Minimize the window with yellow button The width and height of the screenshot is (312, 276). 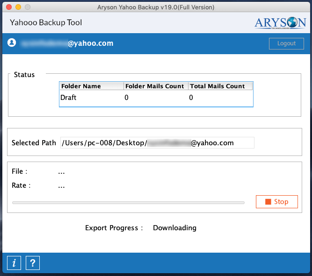coord(18,7)
